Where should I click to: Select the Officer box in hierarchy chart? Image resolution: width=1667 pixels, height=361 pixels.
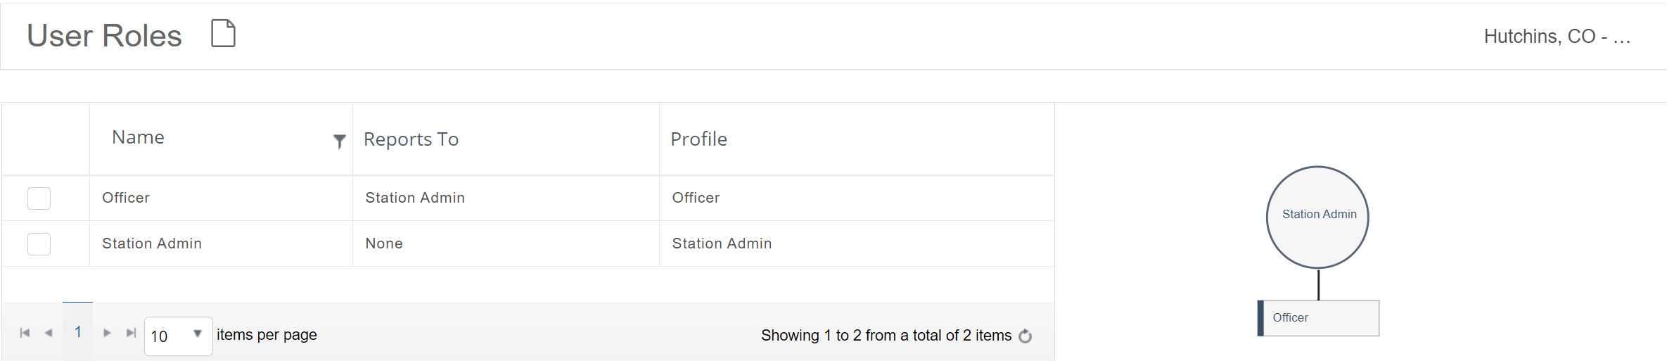pyautogui.click(x=1318, y=318)
